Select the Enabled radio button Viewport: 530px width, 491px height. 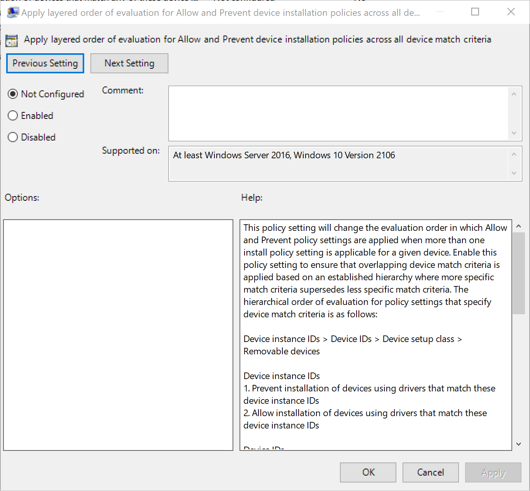click(x=13, y=116)
